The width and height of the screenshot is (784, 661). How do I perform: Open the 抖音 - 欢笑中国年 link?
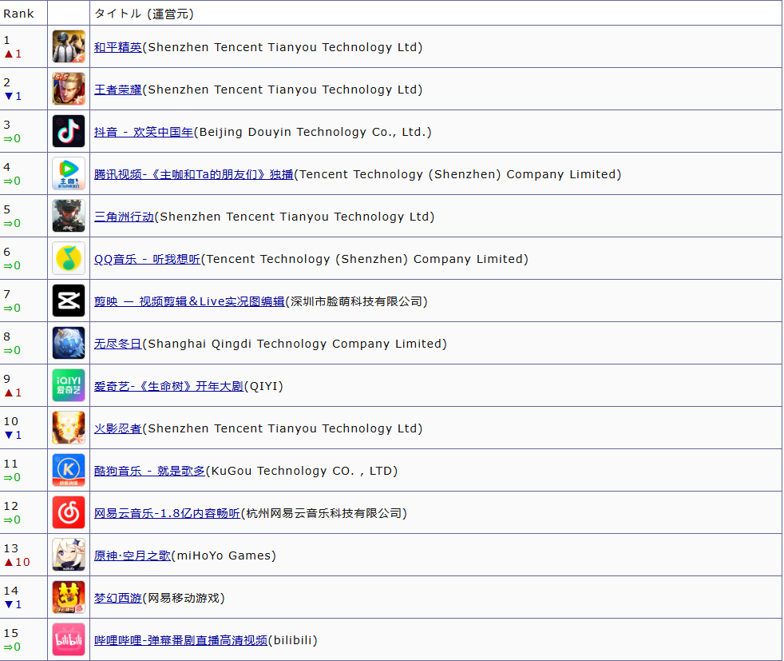pyautogui.click(x=144, y=132)
